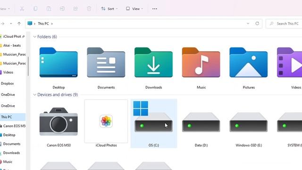This screenshot has width=302, height=170.
Task: Collapse the Devices and drives group
Action: click(x=34, y=94)
